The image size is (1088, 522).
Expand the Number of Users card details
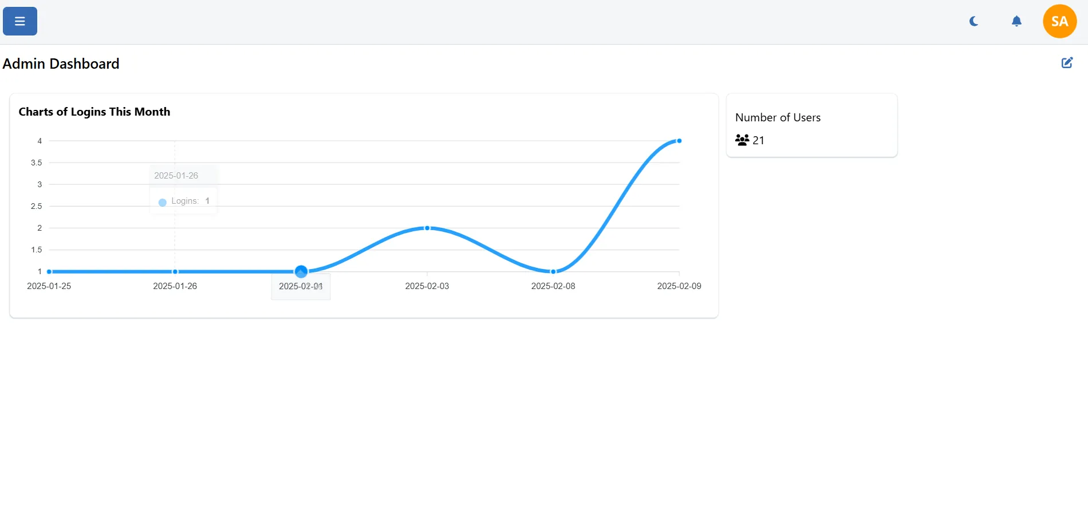[x=811, y=125]
